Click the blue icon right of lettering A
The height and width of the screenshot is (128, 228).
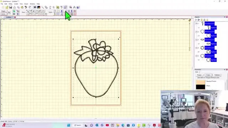pos(78,7)
